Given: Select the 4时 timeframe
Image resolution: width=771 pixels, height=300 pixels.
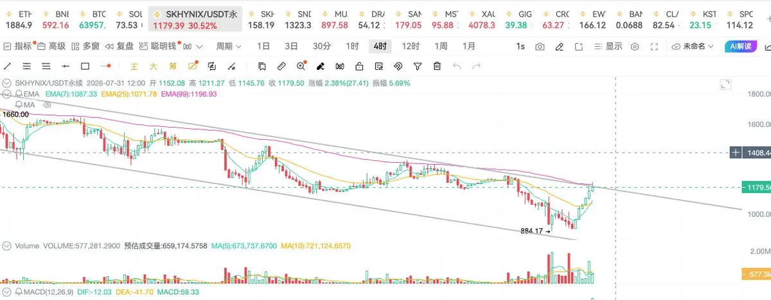Looking at the screenshot, I should tap(380, 46).
